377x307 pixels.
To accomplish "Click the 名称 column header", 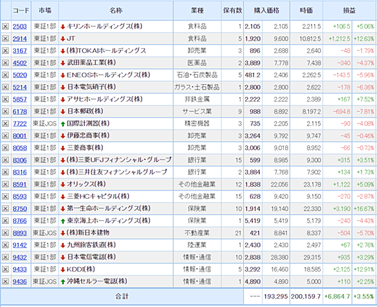I will point(116,10).
